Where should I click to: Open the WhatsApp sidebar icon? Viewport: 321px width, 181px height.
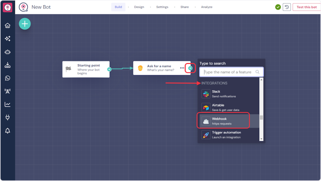click(x=8, y=78)
